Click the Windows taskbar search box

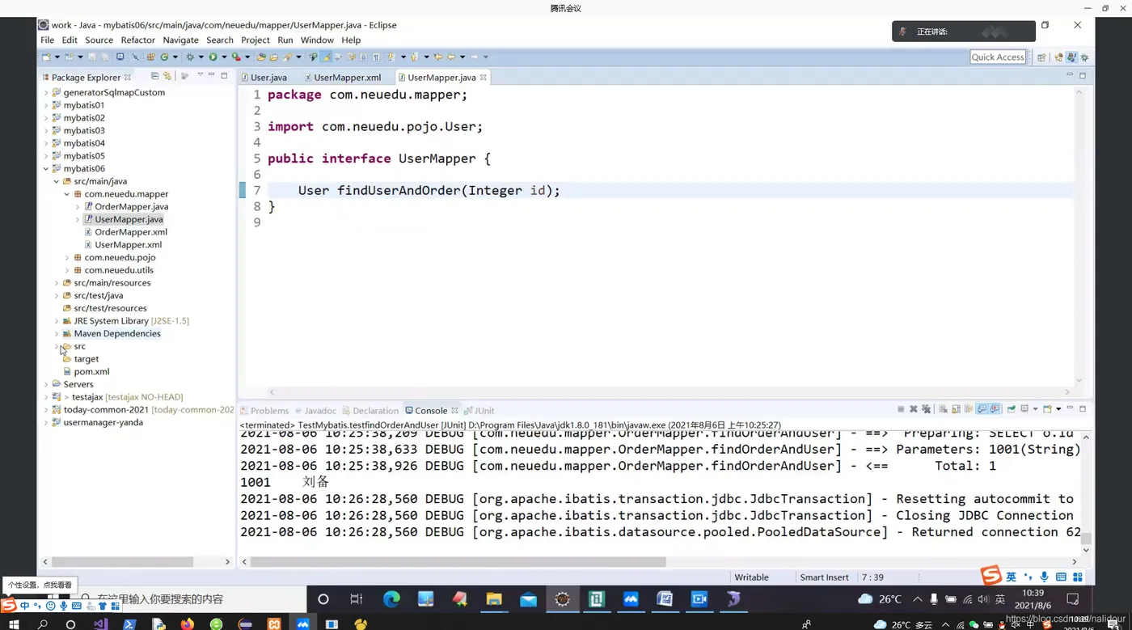[190, 599]
